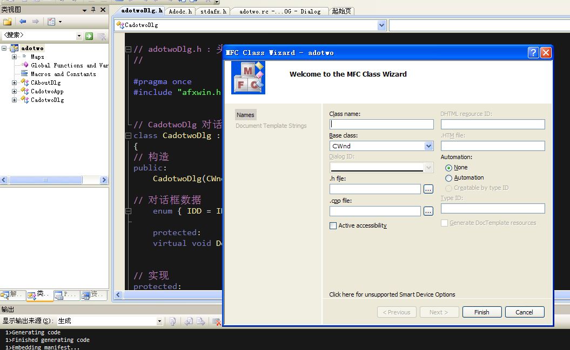570x350 pixels.
Task: Toggle the Class View auto-hide pin
Action: (x=93, y=10)
